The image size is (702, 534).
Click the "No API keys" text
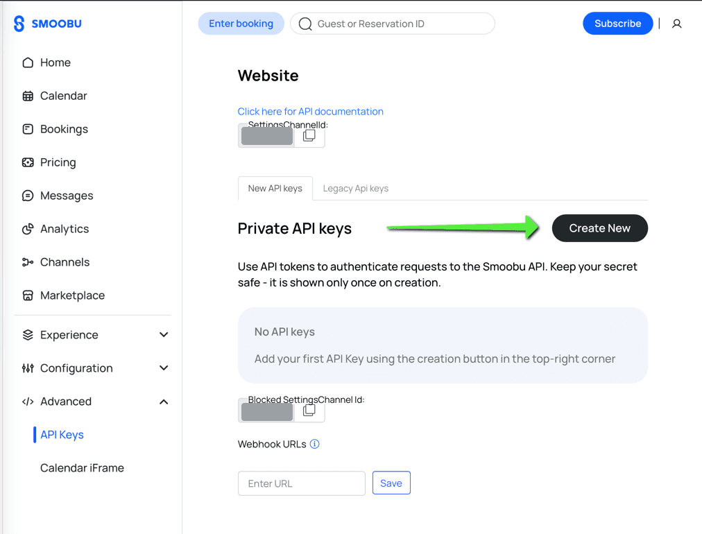click(284, 331)
